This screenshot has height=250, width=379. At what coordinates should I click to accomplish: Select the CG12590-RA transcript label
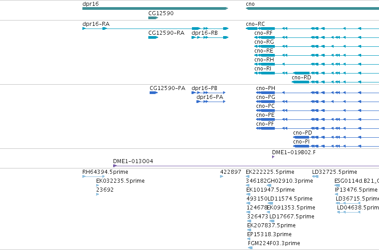166,33
